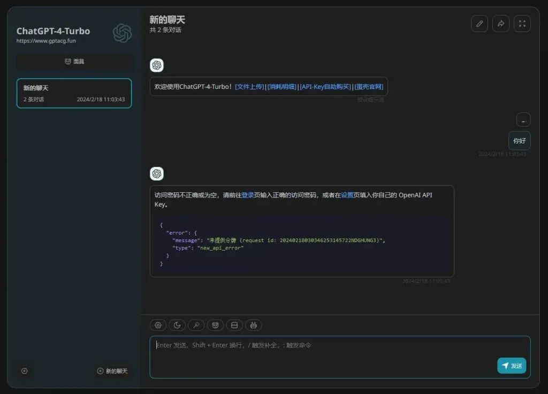The image size is (548, 394).
Task: Click the 设置 link in error message
Action: [347, 195]
